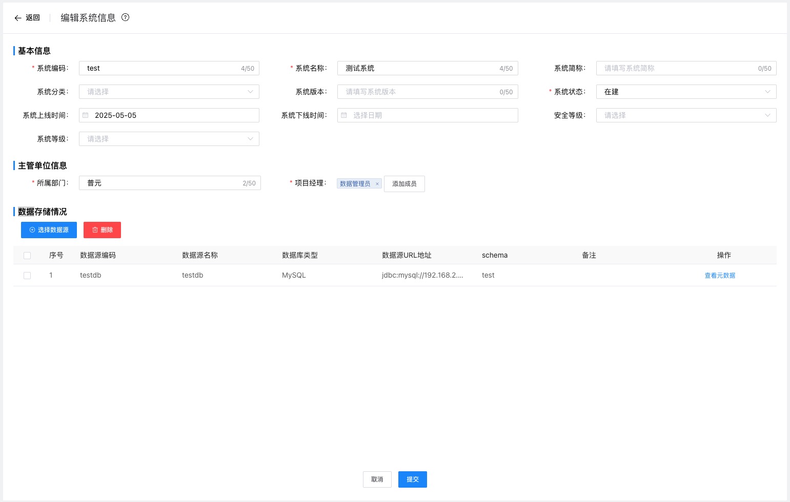Viewport: 790px width, 502px height.
Task: Click the 系统简称 input field
Action: (686, 68)
